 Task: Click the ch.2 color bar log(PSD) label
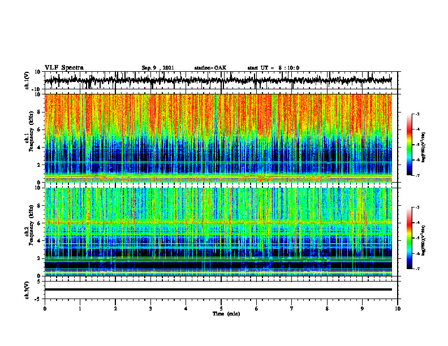pyautogui.click(x=424, y=241)
